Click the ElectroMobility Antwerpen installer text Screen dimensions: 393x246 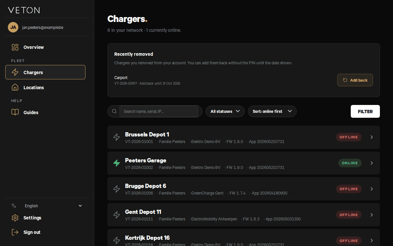pos(214,219)
